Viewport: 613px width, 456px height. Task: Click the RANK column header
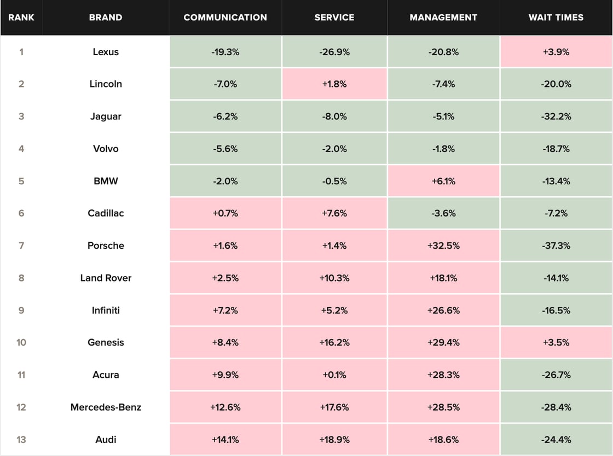21,17
